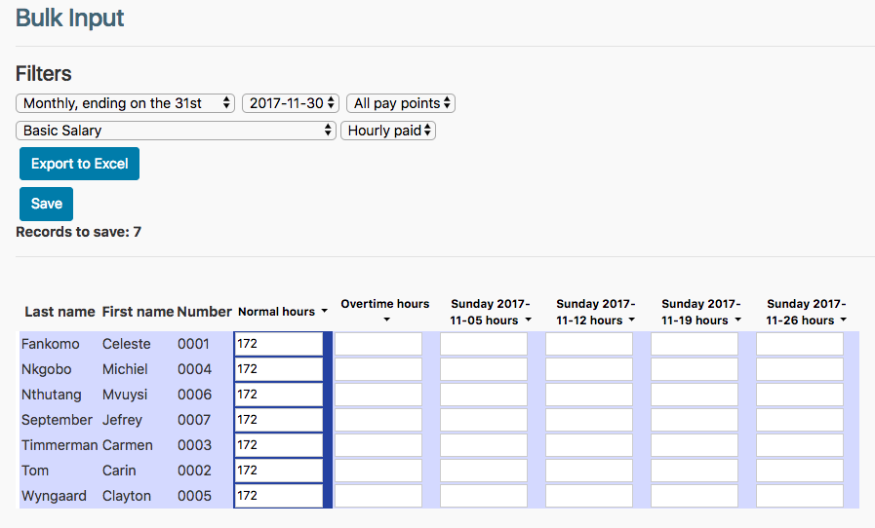The height and width of the screenshot is (528, 875).
Task: Open the Basic Salary item dropdown
Action: pyautogui.click(x=177, y=131)
